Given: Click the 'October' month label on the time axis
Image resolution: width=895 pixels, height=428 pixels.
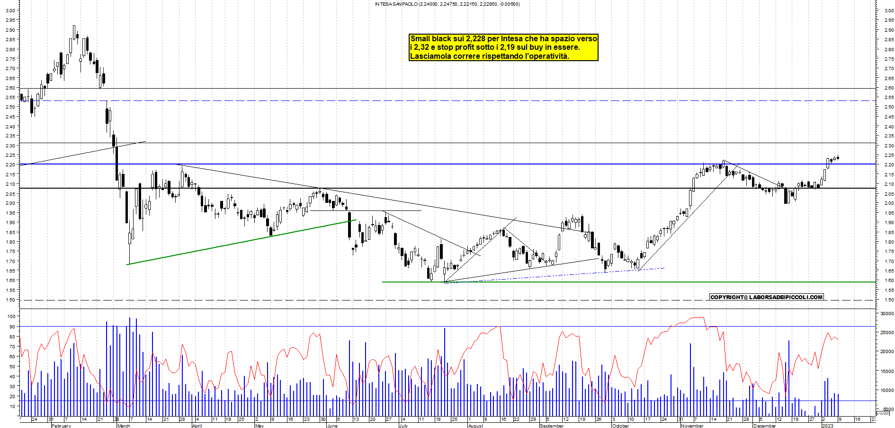Looking at the screenshot, I should (621, 426).
